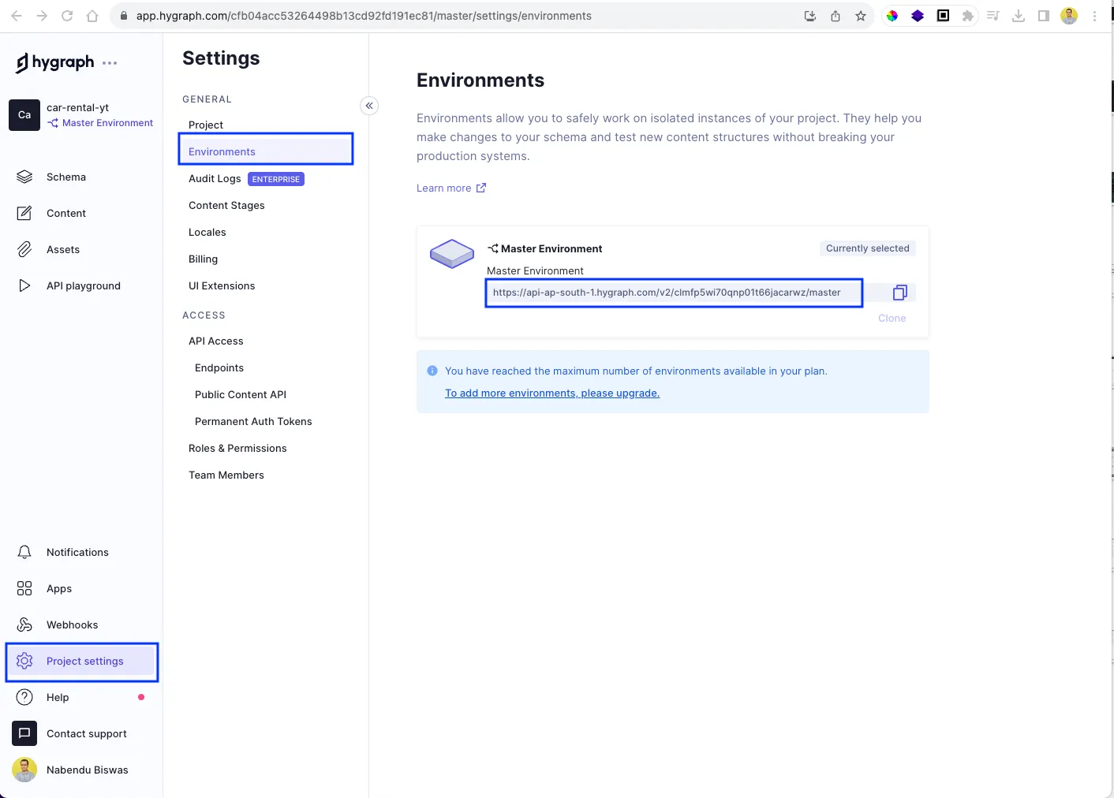Click the Project settings gear icon
This screenshot has height=798, width=1114.
(24, 661)
